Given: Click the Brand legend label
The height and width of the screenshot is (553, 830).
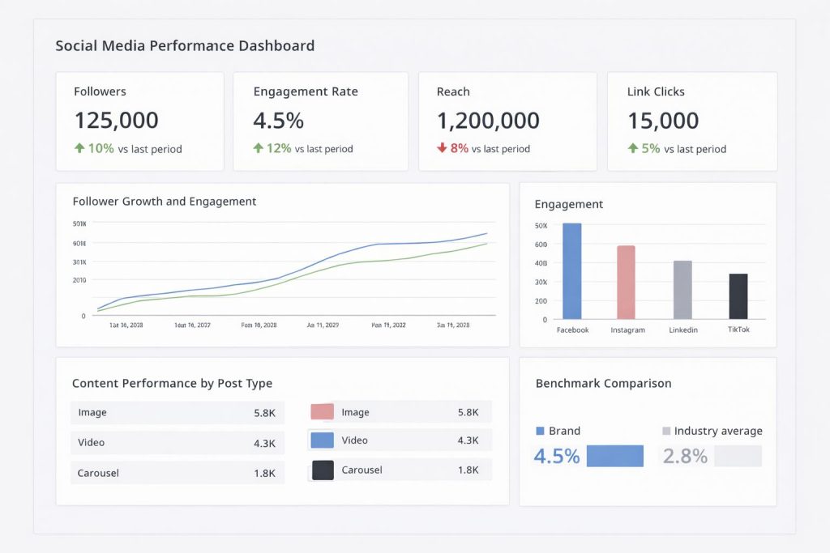Looking at the screenshot, I should (564, 431).
